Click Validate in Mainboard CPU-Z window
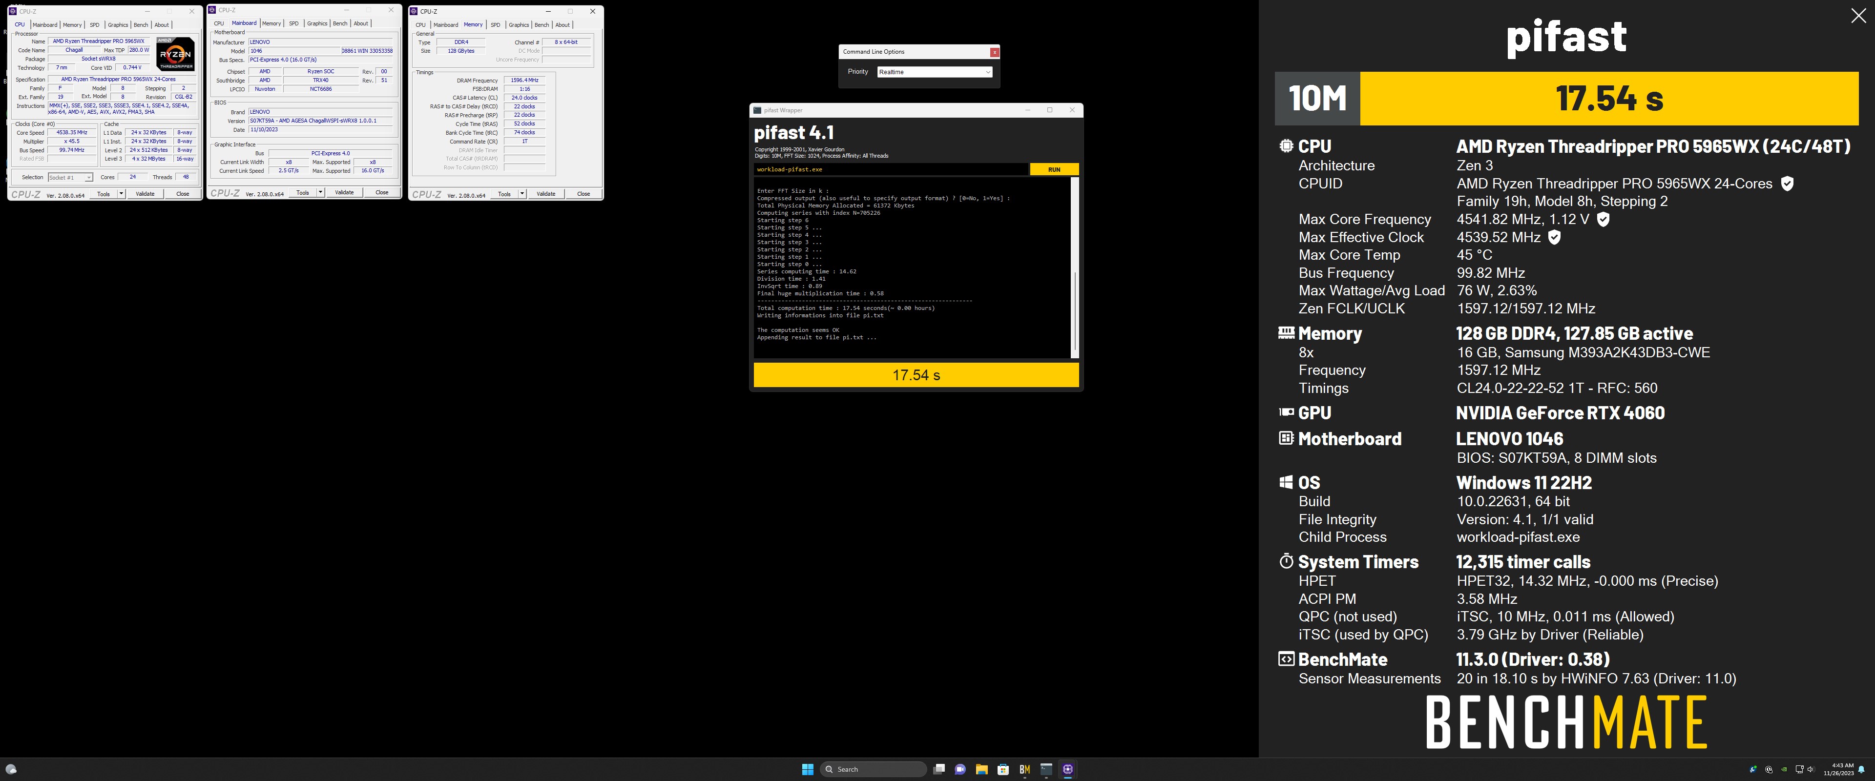Image resolution: width=1875 pixels, height=781 pixels. point(344,193)
